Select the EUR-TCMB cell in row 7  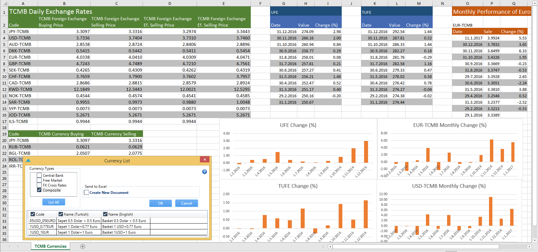click(x=23, y=57)
